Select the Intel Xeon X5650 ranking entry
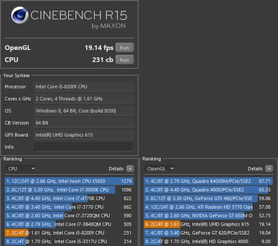Screen dimensions: 278x246 69,181
